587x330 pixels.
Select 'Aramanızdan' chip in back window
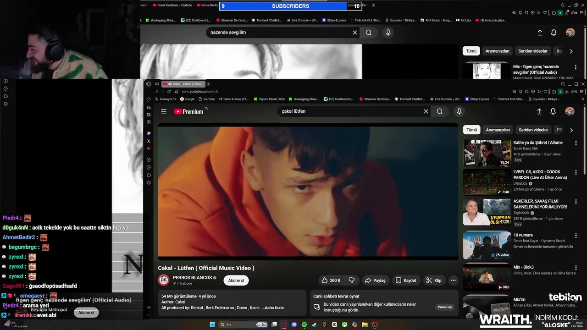[498, 51]
